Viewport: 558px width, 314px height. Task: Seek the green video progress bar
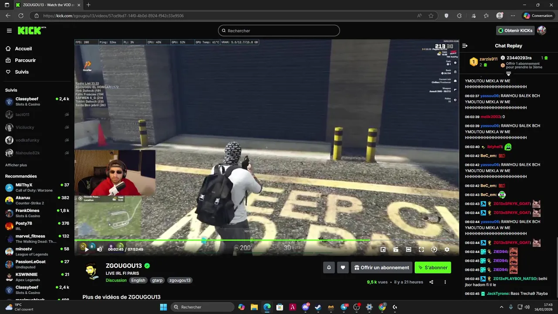(266, 240)
